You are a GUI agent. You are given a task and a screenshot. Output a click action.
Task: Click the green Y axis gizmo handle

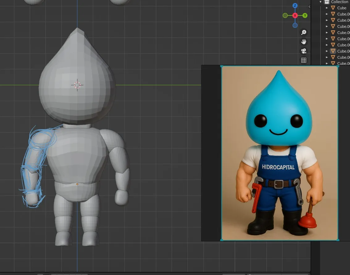(x=305, y=15)
